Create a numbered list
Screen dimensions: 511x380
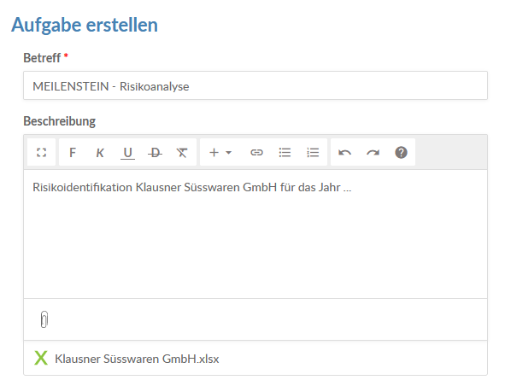(x=313, y=152)
